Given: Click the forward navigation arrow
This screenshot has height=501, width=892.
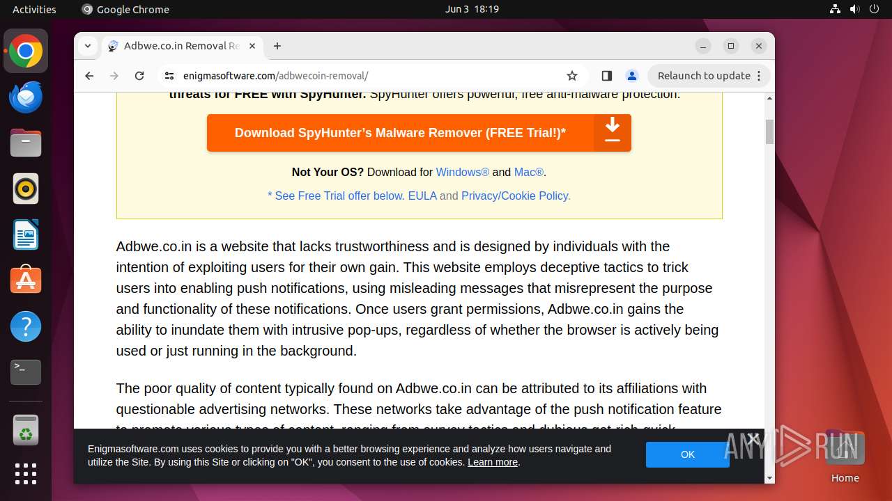Looking at the screenshot, I should pos(114,76).
